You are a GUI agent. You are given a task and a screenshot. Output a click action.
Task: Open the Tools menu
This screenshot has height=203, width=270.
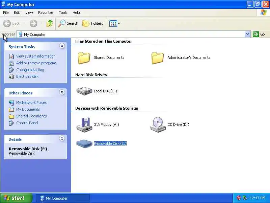[63, 13]
